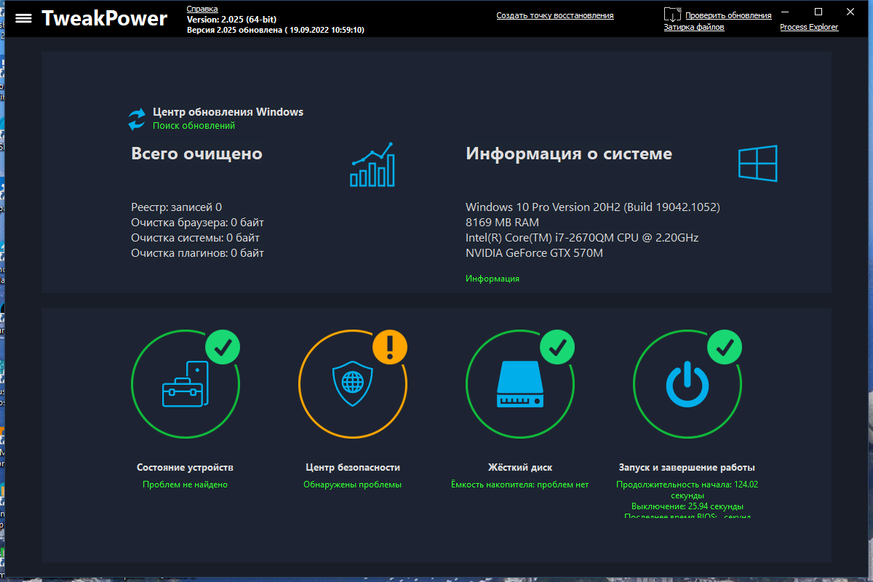Click NVIDIA GeForce GTX 570M line
The image size is (873, 582).
534,253
